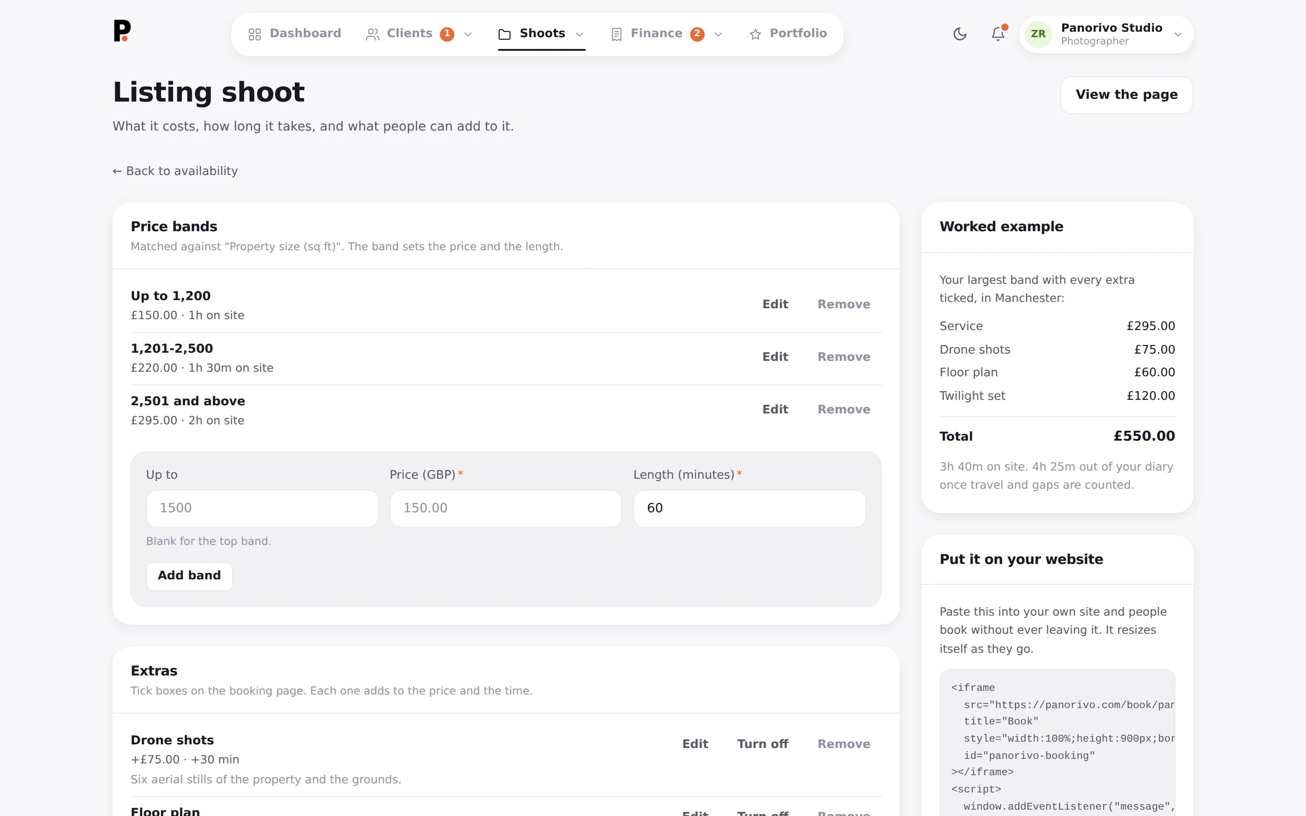Image resolution: width=1306 pixels, height=816 pixels.
Task: Click the Photographer role label
Action: (x=1094, y=42)
